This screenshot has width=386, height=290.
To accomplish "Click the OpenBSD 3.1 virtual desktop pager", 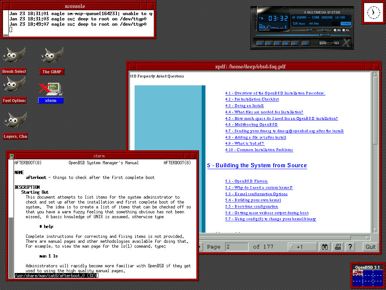I will 367,277.
